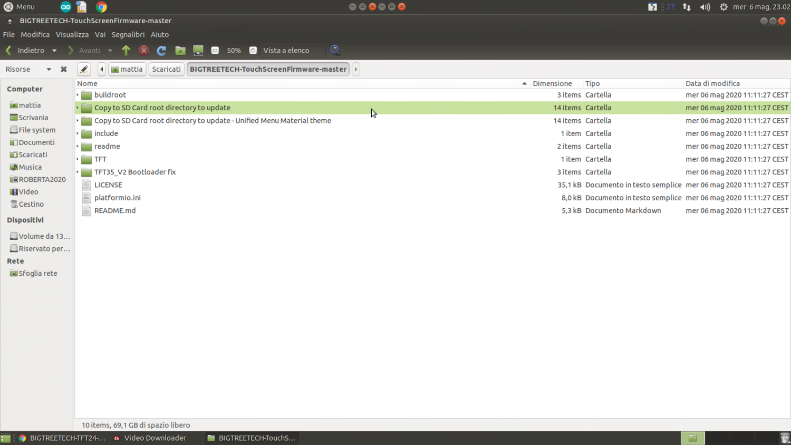Click the BIGTREETECH-TouchScreenFirmware-master breadcrumb
Image resolution: width=791 pixels, height=445 pixels.
(268, 69)
